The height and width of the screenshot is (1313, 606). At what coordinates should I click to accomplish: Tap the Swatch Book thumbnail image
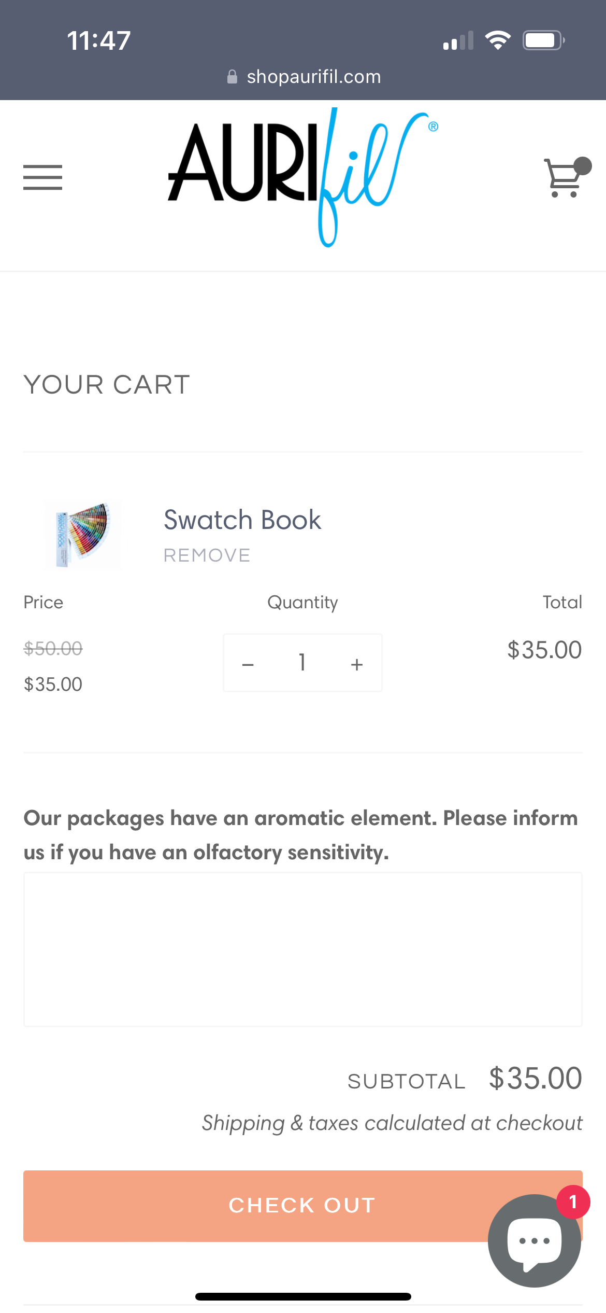83,535
